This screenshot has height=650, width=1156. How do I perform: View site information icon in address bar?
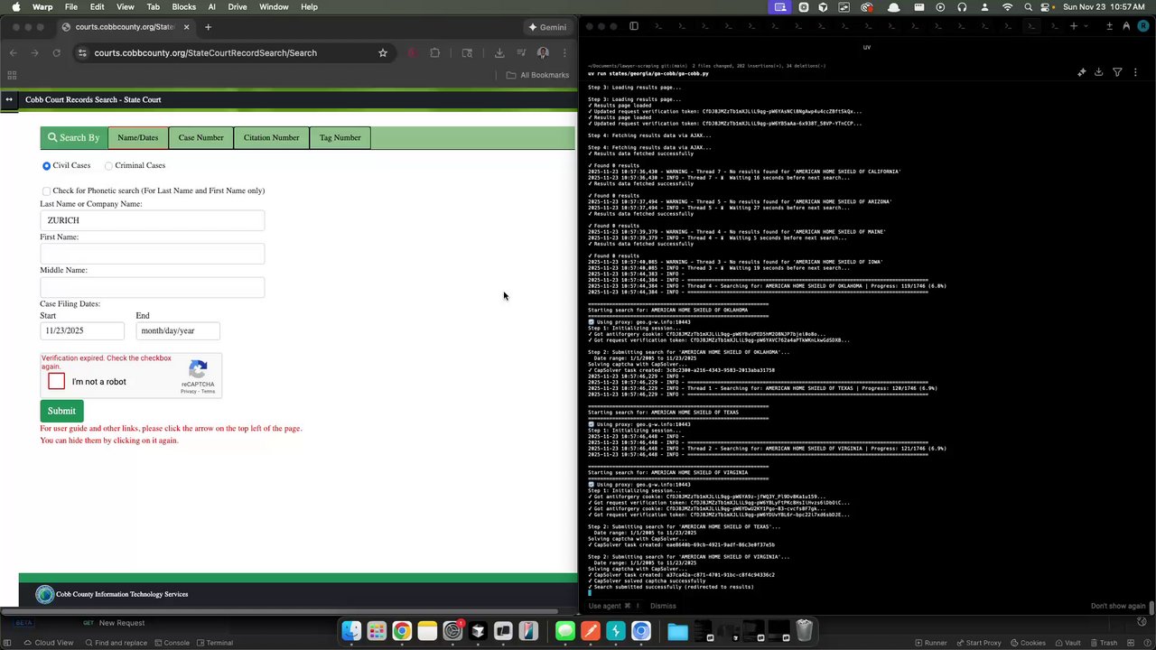tap(82, 53)
